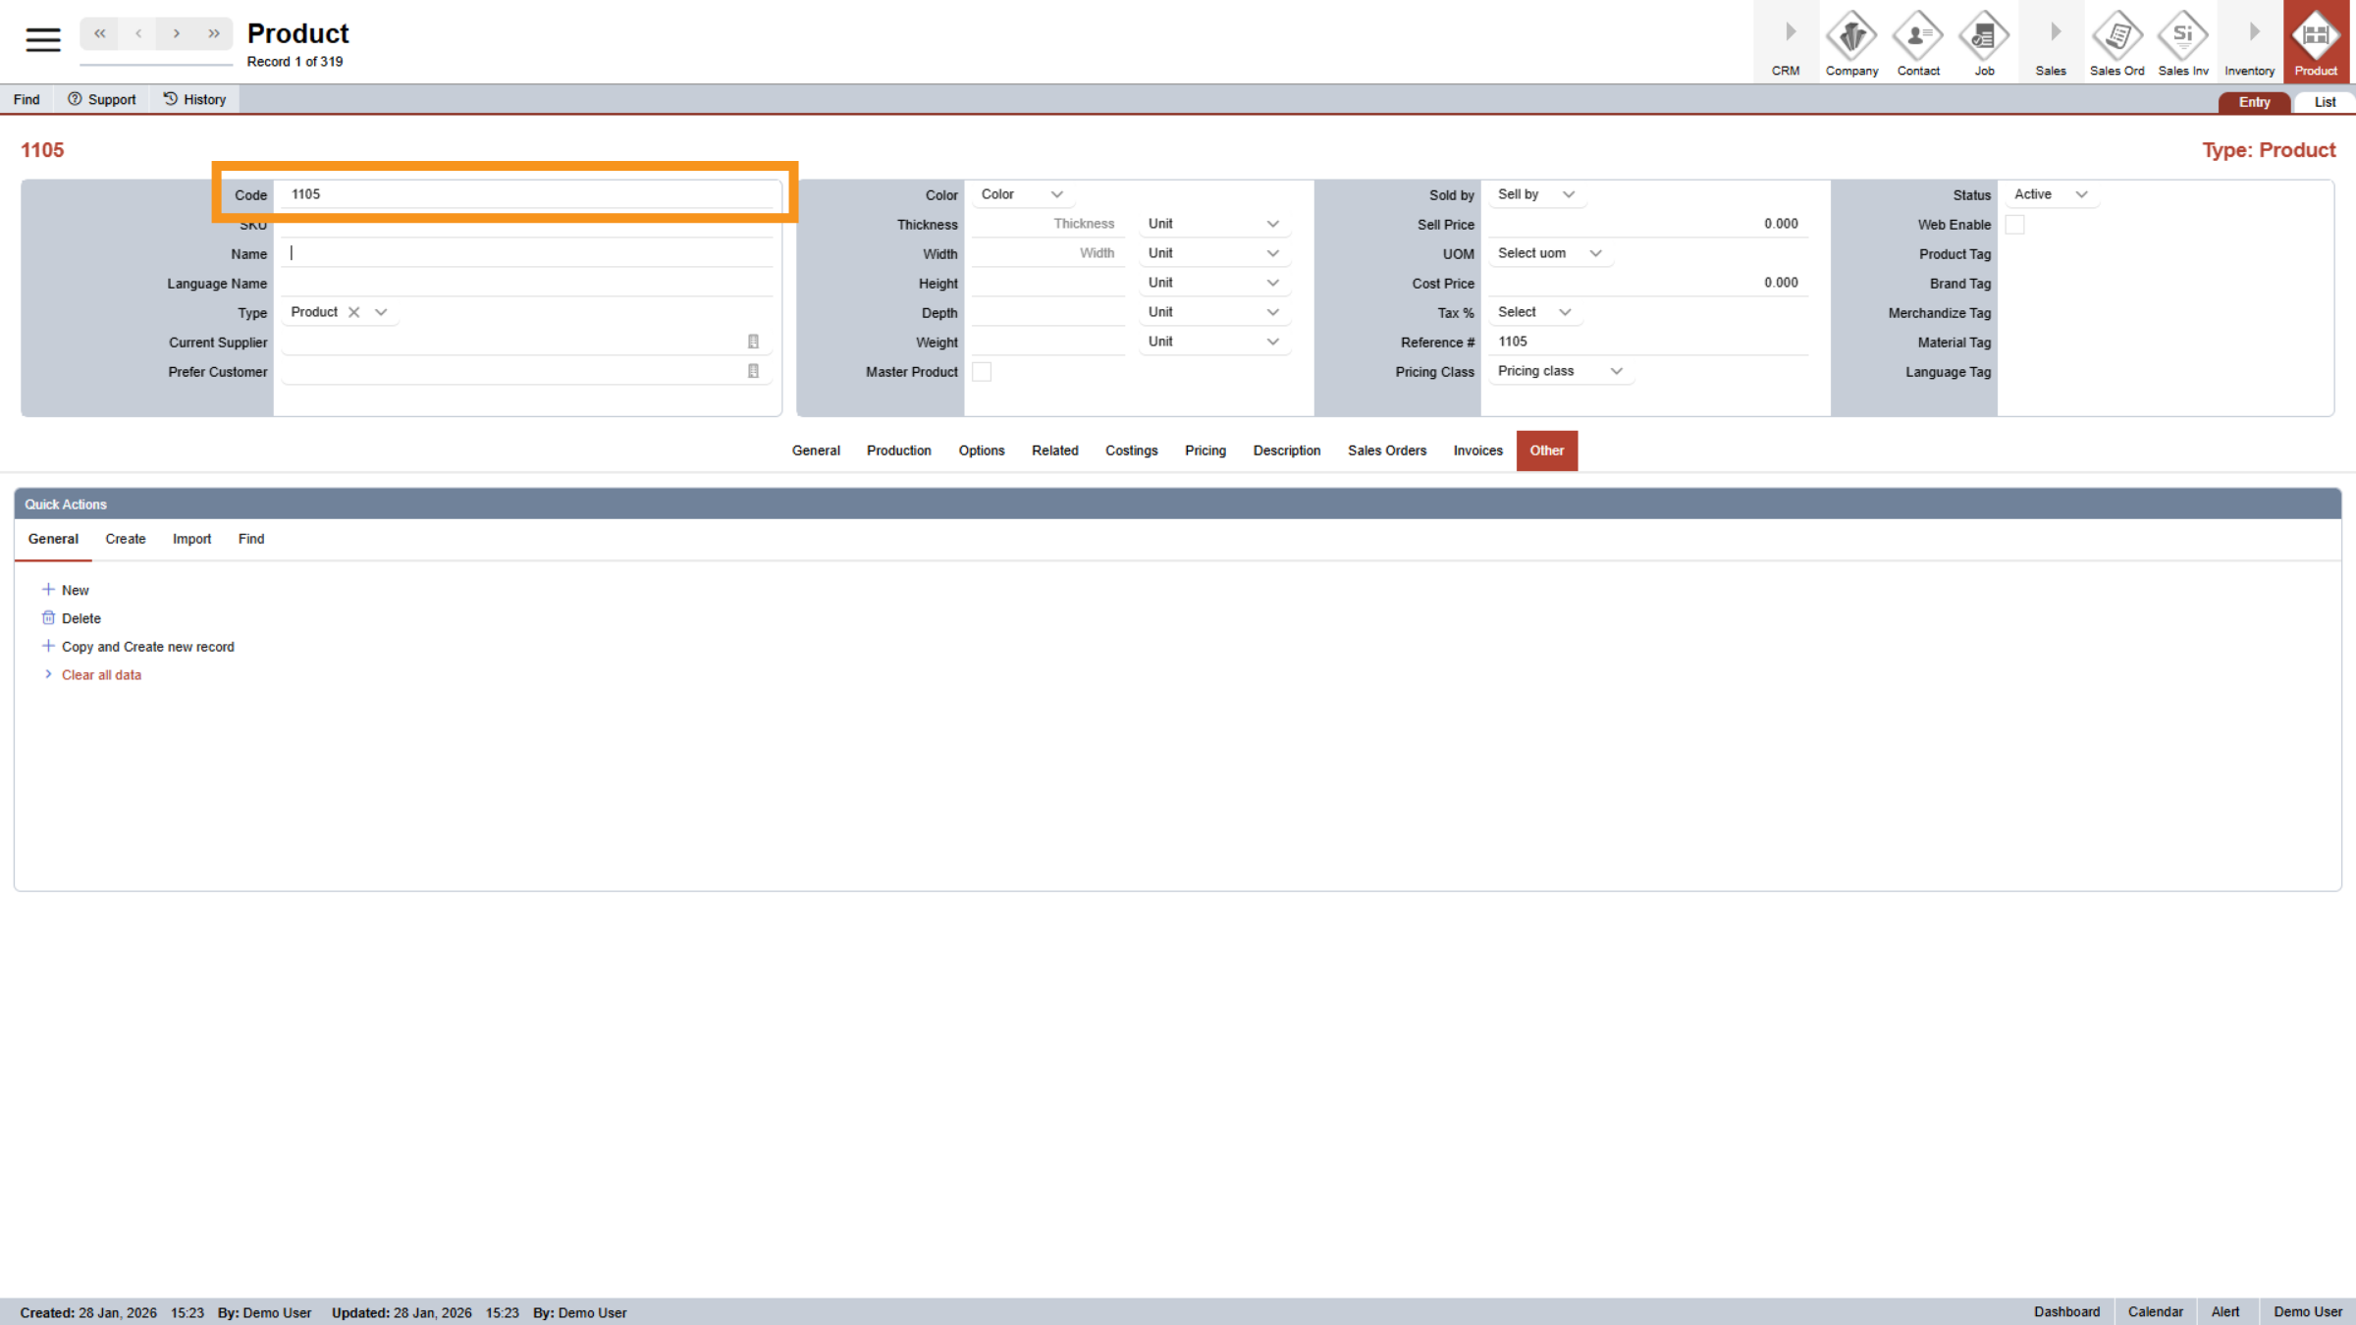Clear the Product type selection X
The height and width of the screenshot is (1325, 2356).
(x=354, y=312)
